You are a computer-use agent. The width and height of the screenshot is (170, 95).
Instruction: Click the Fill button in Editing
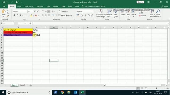point(142,13)
